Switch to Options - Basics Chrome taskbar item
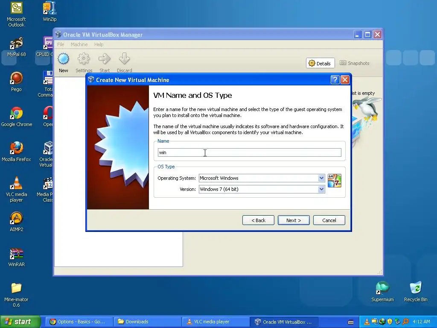The width and height of the screenshot is (437, 328). 79,322
